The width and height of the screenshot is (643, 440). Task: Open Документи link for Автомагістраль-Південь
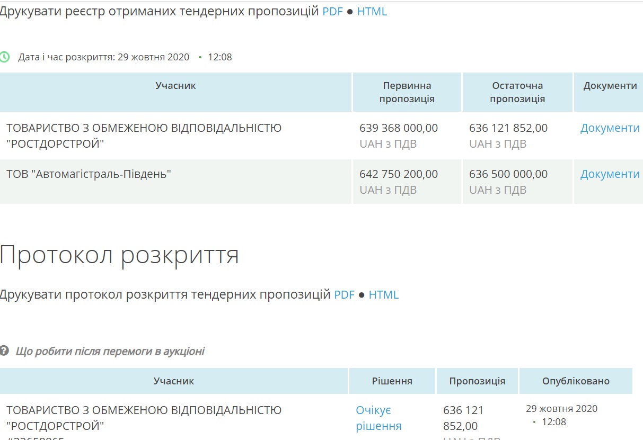click(x=610, y=174)
